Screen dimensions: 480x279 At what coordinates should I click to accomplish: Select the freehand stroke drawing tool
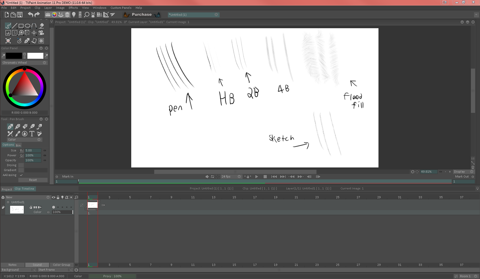[x=8, y=26]
